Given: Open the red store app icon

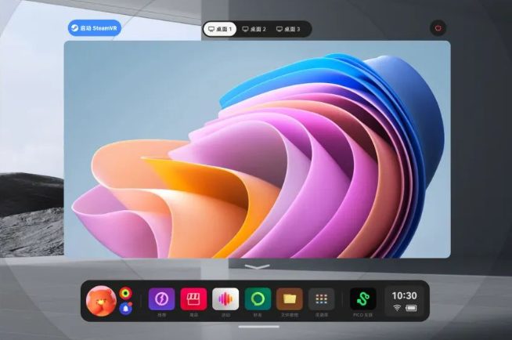Looking at the screenshot, I should pyautogui.click(x=193, y=298).
